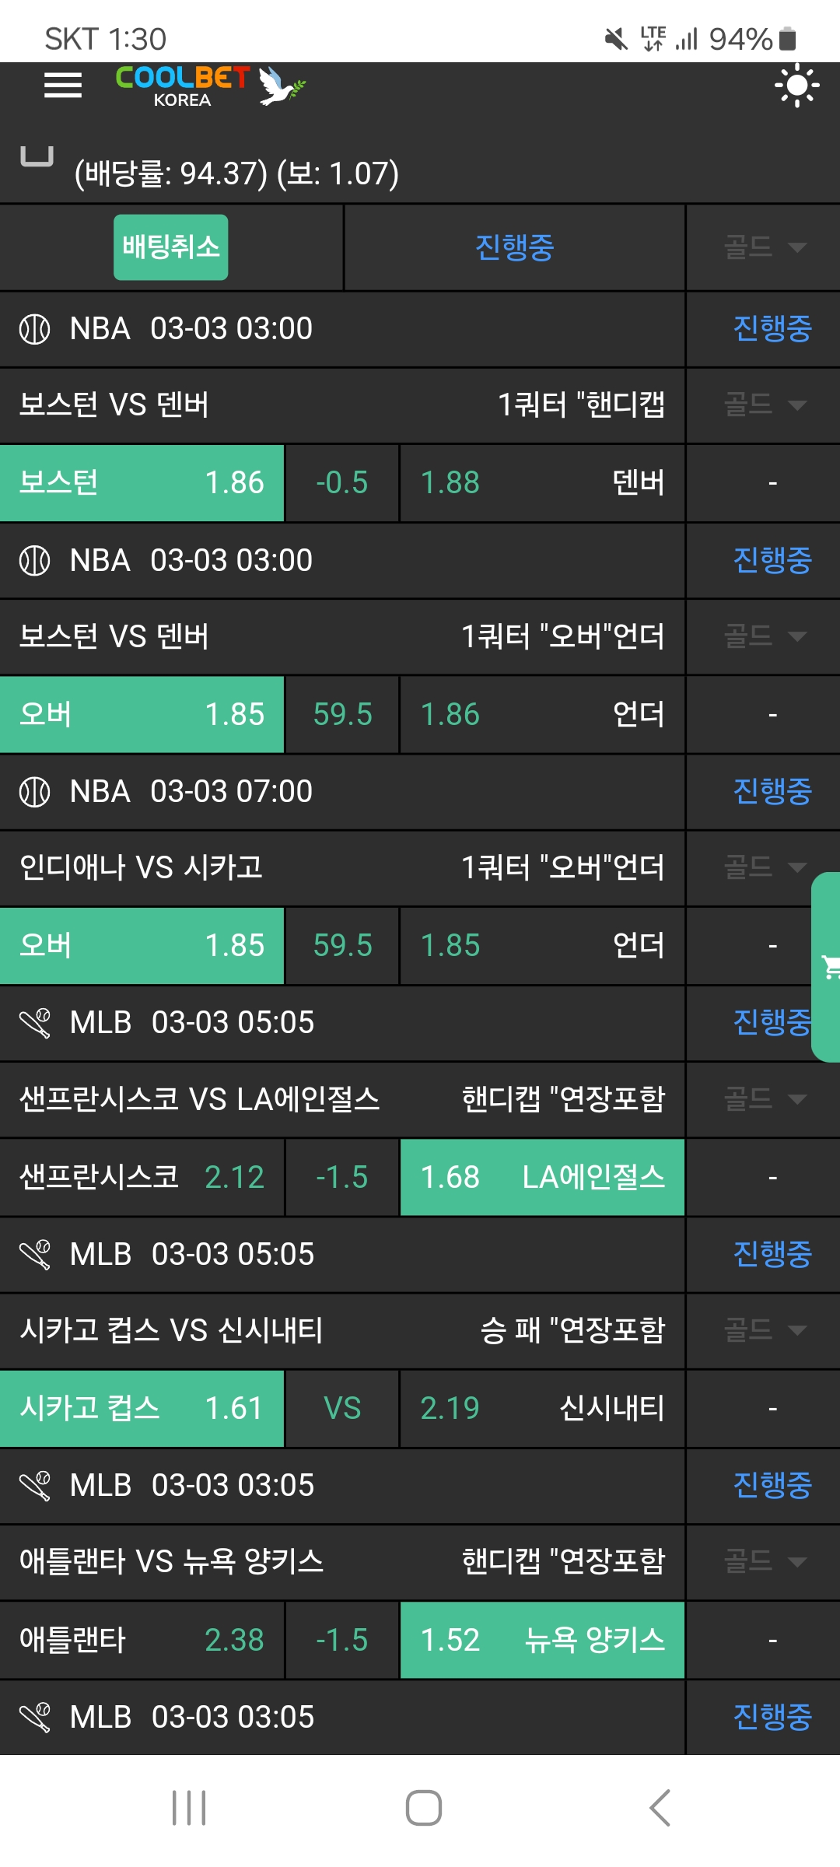The image size is (840, 1867).
Task: Toggle light mode with sun icon
Action: pyautogui.click(x=796, y=86)
